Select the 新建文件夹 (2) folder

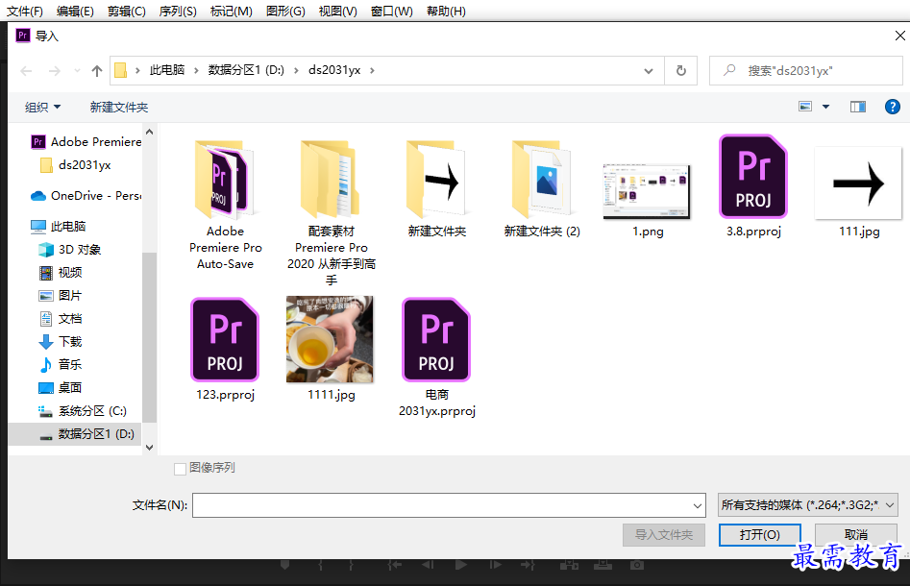[x=542, y=188]
